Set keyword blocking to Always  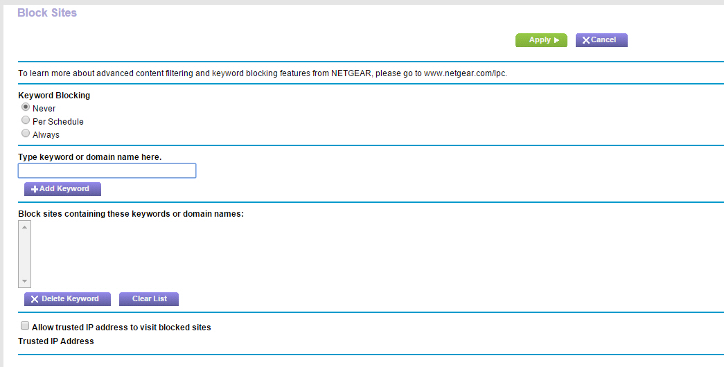[26, 134]
